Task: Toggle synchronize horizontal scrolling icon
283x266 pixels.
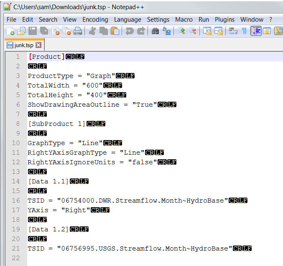Action: tap(219, 31)
